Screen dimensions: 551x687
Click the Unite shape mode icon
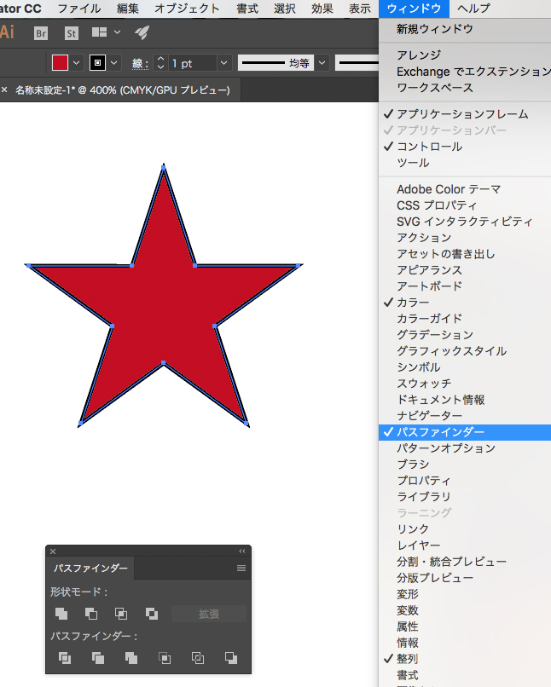[x=61, y=614]
